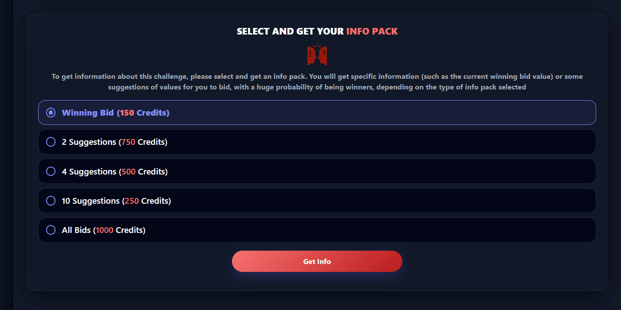Click the 1000 credits price value
The width and height of the screenshot is (621, 310).
point(105,230)
